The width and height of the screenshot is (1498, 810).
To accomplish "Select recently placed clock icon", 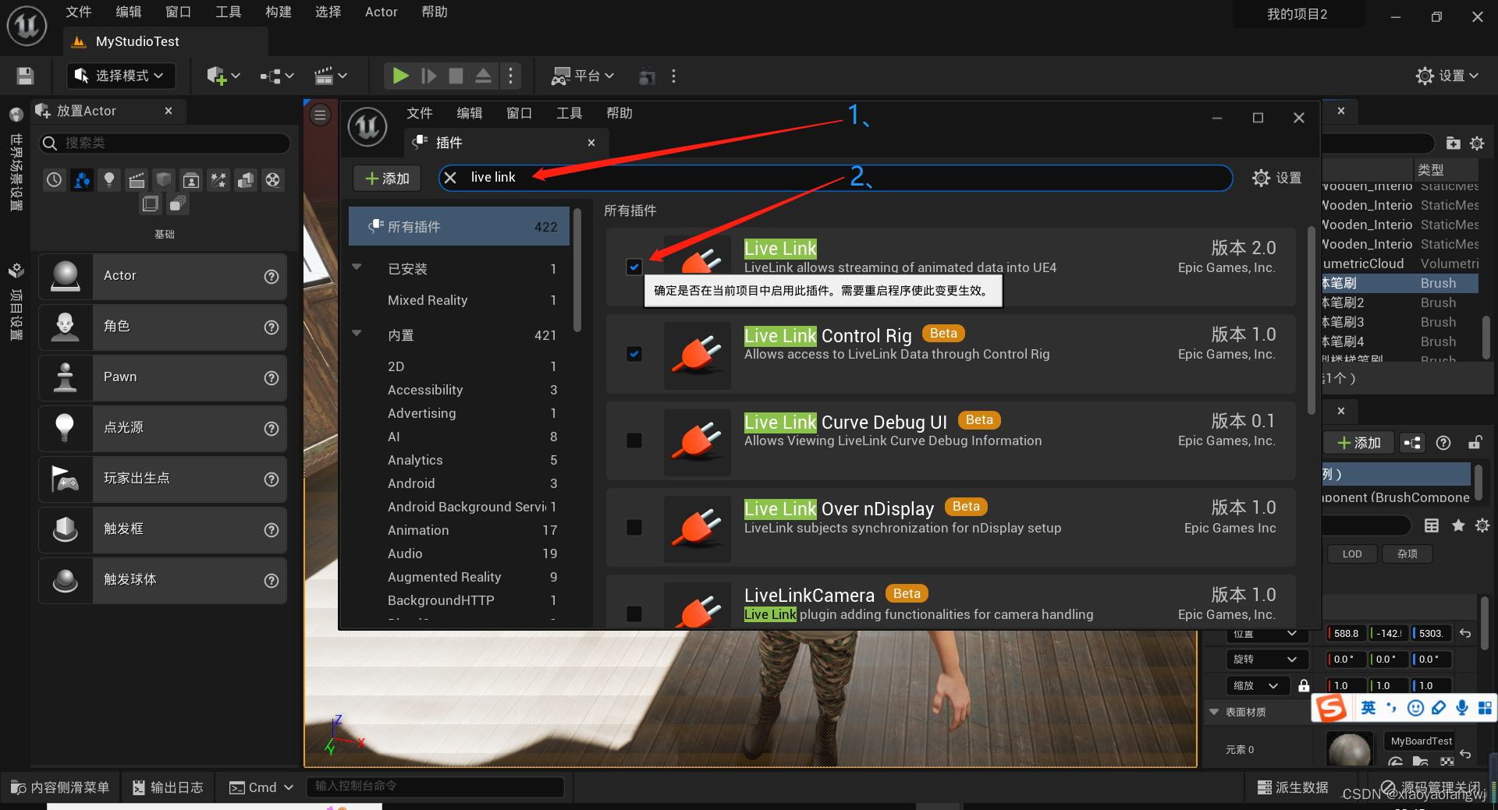I will click(54, 180).
